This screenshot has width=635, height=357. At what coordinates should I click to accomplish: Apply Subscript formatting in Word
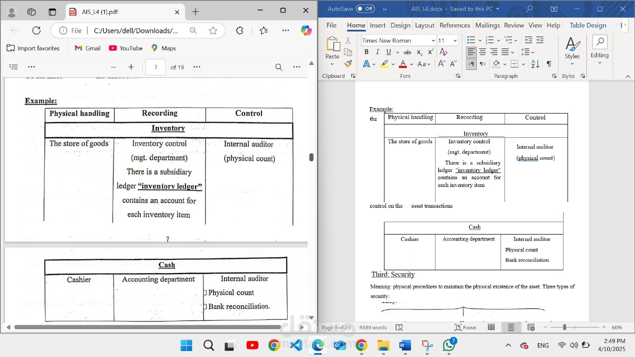tap(419, 52)
